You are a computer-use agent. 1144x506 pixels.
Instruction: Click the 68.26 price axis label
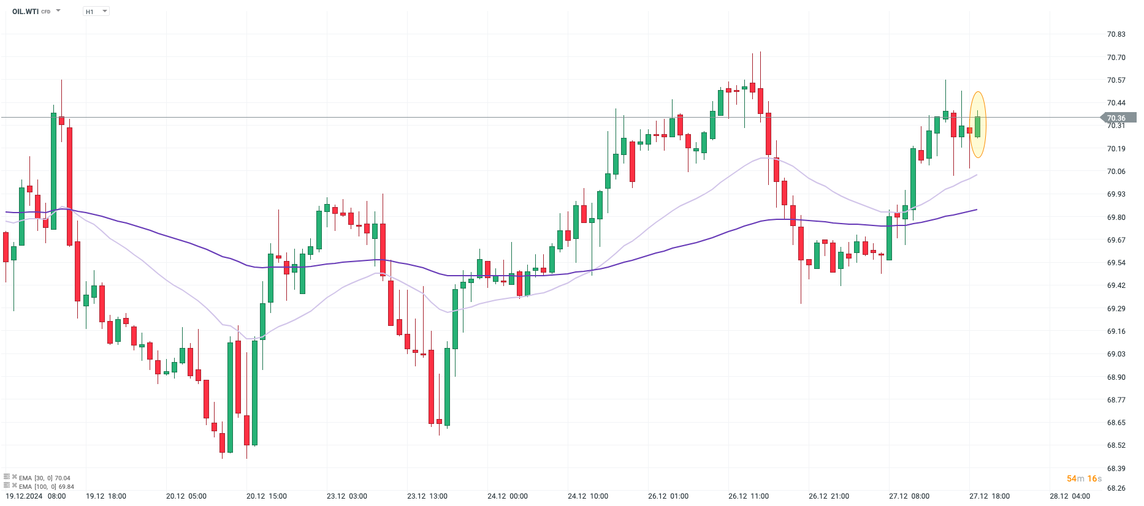click(x=1116, y=488)
